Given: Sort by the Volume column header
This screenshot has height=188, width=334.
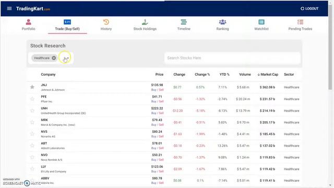Looking at the screenshot, I should point(245,74).
